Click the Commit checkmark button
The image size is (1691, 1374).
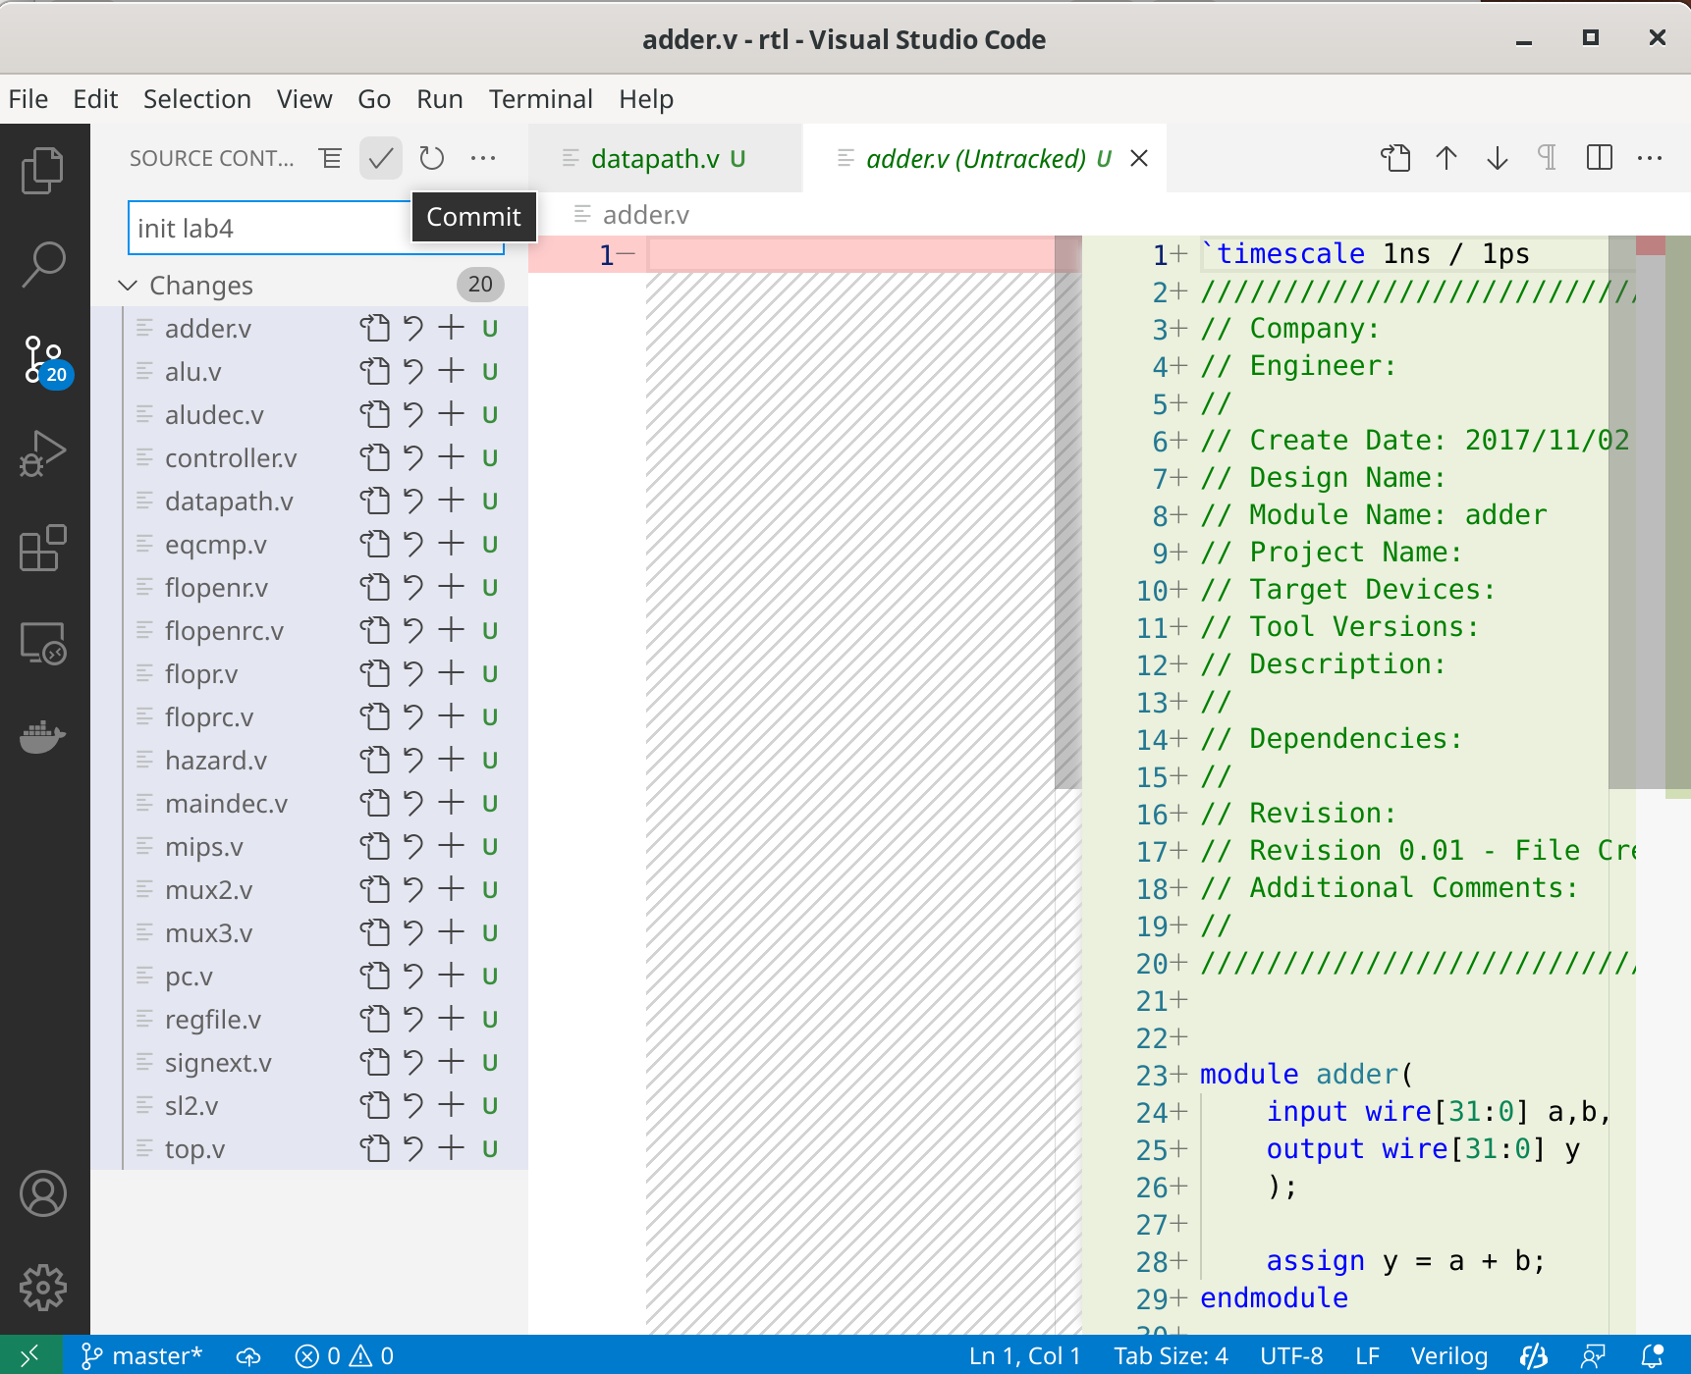click(381, 158)
